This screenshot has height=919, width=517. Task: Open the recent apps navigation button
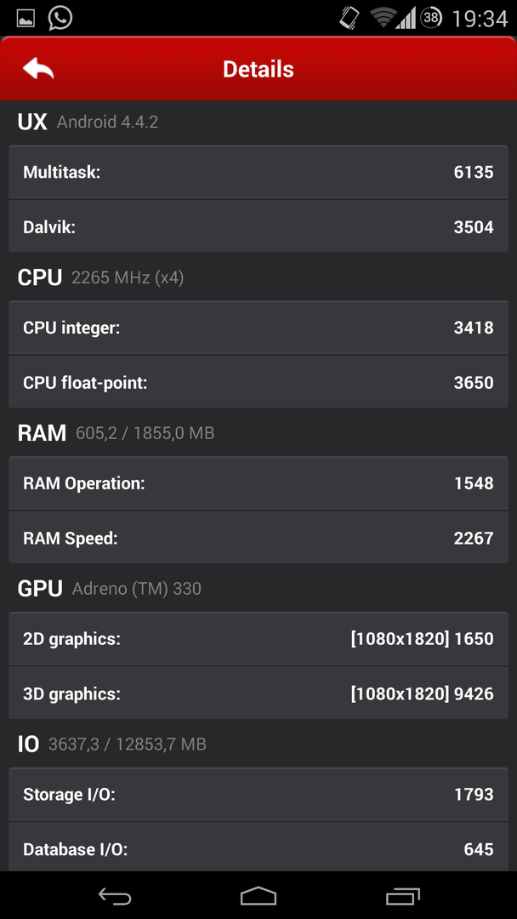coord(403,895)
